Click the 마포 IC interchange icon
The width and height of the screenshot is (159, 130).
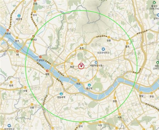click(79, 81)
